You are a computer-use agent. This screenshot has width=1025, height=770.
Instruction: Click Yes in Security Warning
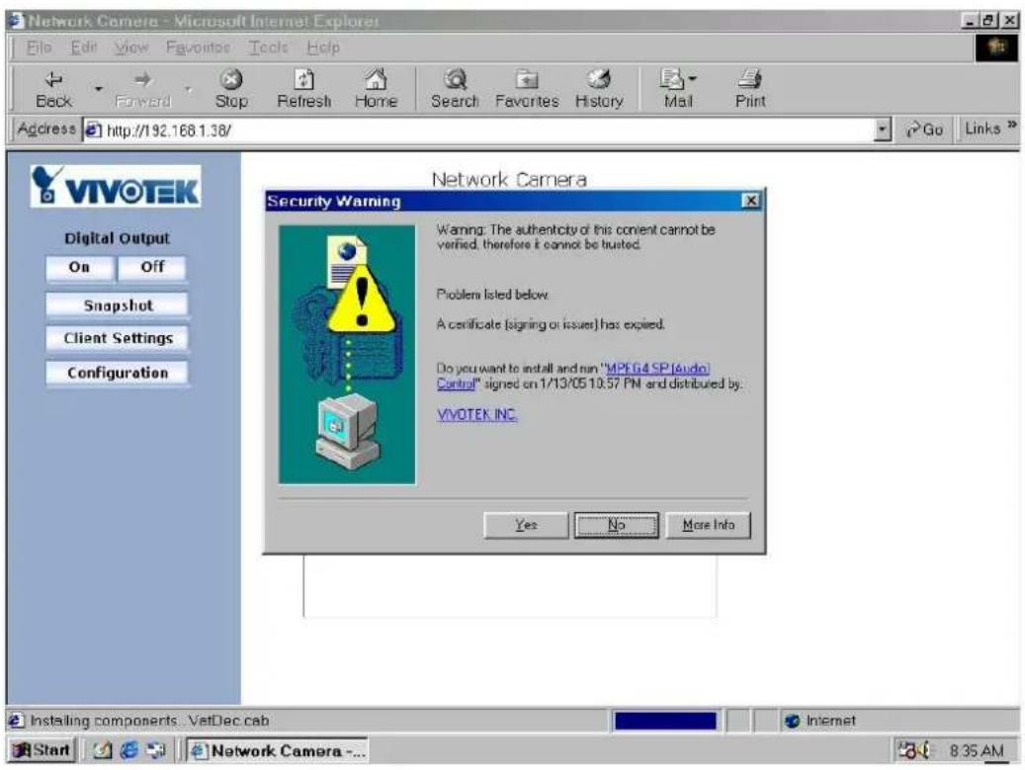(526, 524)
